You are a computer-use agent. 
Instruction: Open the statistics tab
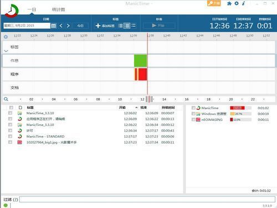tap(58, 9)
